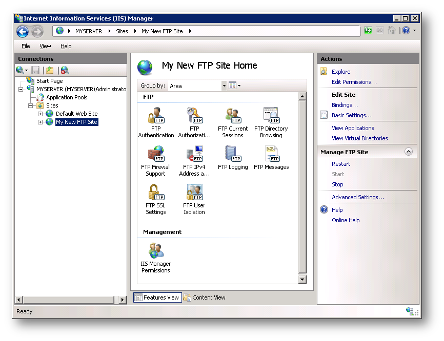Open Online Help link

click(346, 220)
